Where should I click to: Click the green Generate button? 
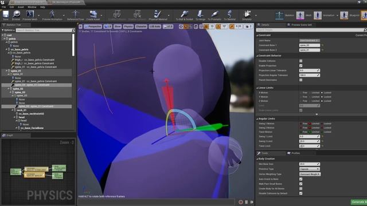pyautogui.click(x=359, y=202)
